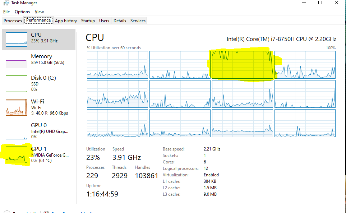346x213 pixels.
Task: Select Disk 0 (C:) in the sidebar
Action: 39,84
